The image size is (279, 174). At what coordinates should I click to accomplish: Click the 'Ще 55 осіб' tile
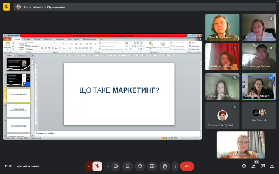[x=259, y=116]
